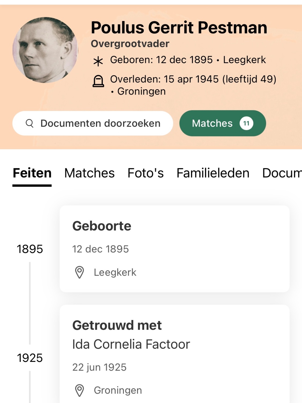Click the Ida Cornelia Factoor name
302x403 pixels.
pos(131,344)
